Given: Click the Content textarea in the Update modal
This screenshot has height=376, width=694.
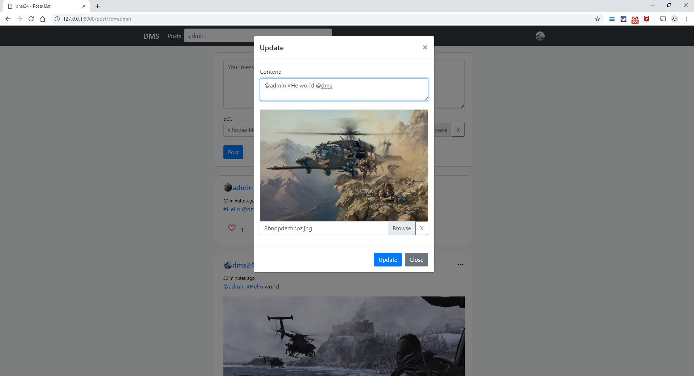Looking at the screenshot, I should (x=344, y=90).
